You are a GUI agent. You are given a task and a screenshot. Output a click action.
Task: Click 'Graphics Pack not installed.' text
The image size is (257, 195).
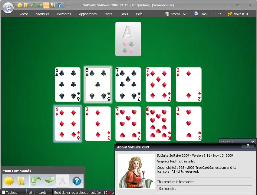pos(176,161)
